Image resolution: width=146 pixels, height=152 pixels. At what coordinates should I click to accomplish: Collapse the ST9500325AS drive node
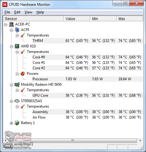coord(11,101)
